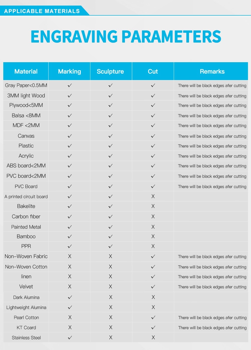Viewport: 251px width, 350px height.
Task: Click the remarks text for KT Coard
Action: point(212,328)
